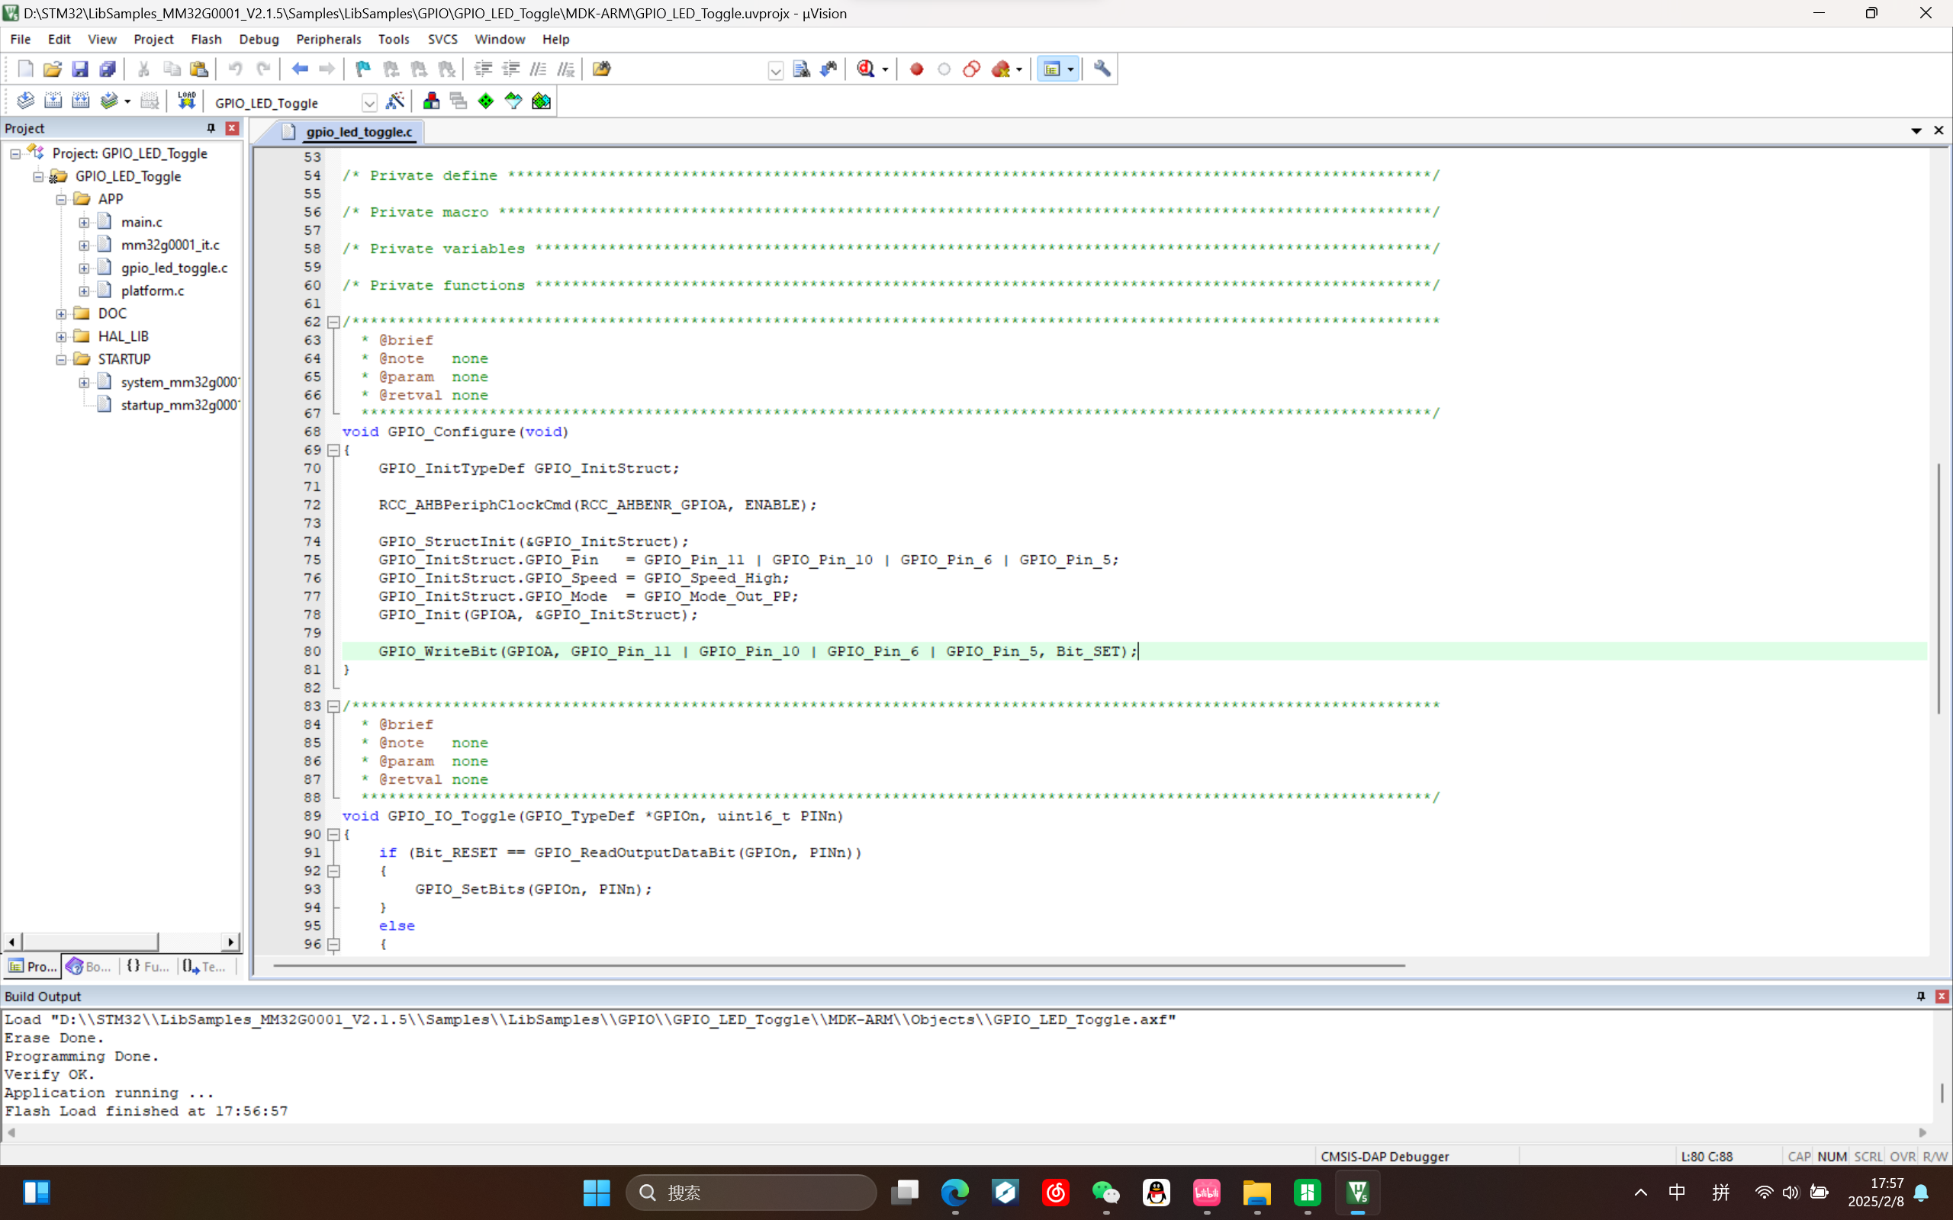Collapse code block at line 69

click(333, 450)
